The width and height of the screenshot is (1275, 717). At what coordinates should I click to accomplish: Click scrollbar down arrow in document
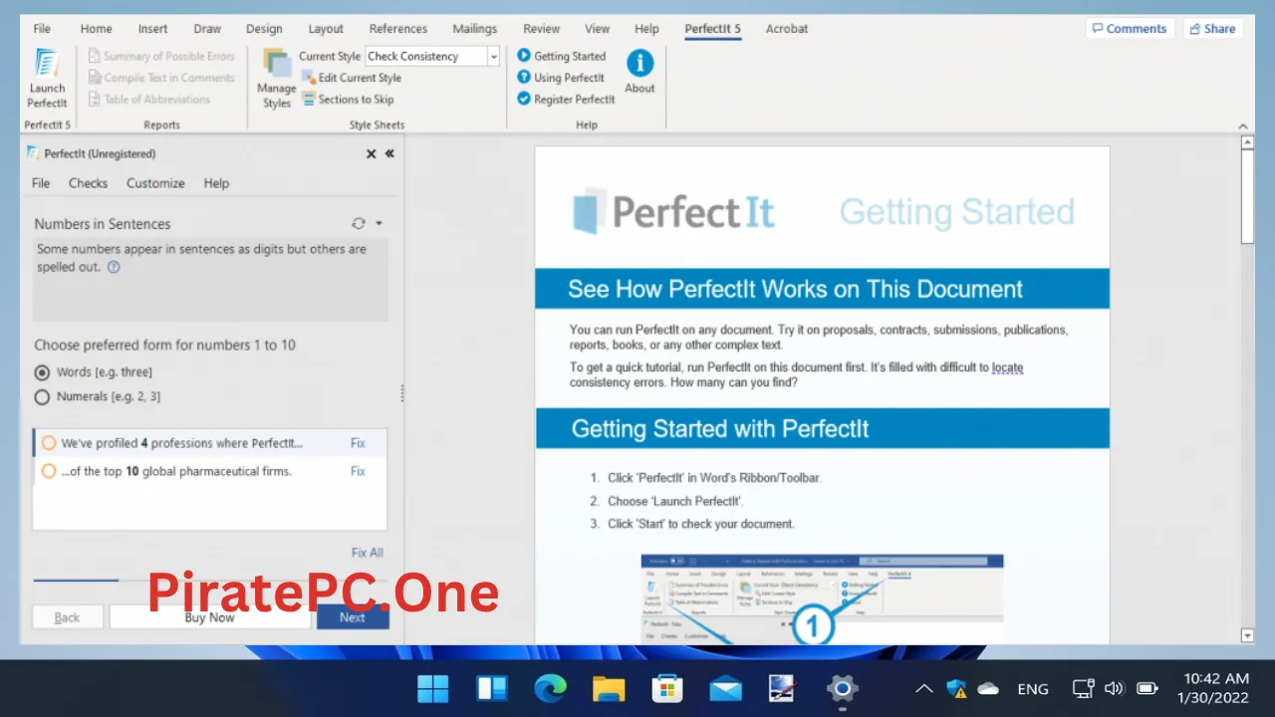pos(1247,635)
